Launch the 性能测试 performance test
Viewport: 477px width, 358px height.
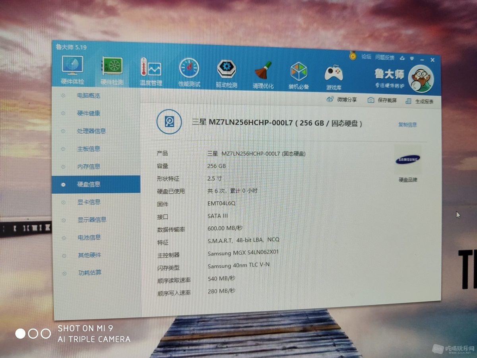point(189,73)
